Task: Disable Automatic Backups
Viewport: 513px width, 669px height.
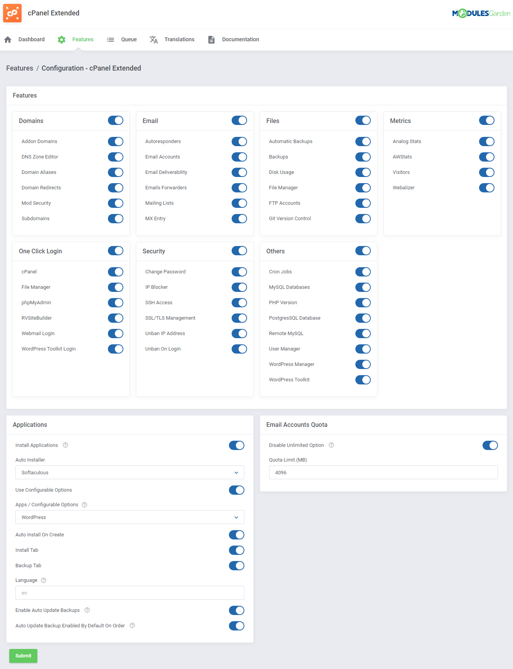Action: [363, 142]
